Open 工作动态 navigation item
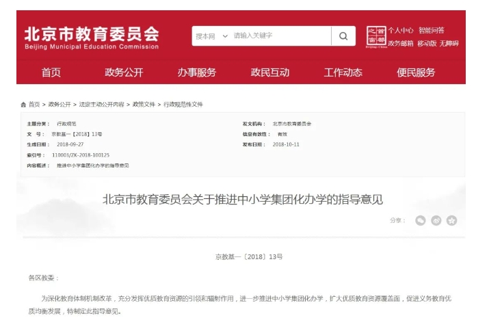 tap(343, 72)
